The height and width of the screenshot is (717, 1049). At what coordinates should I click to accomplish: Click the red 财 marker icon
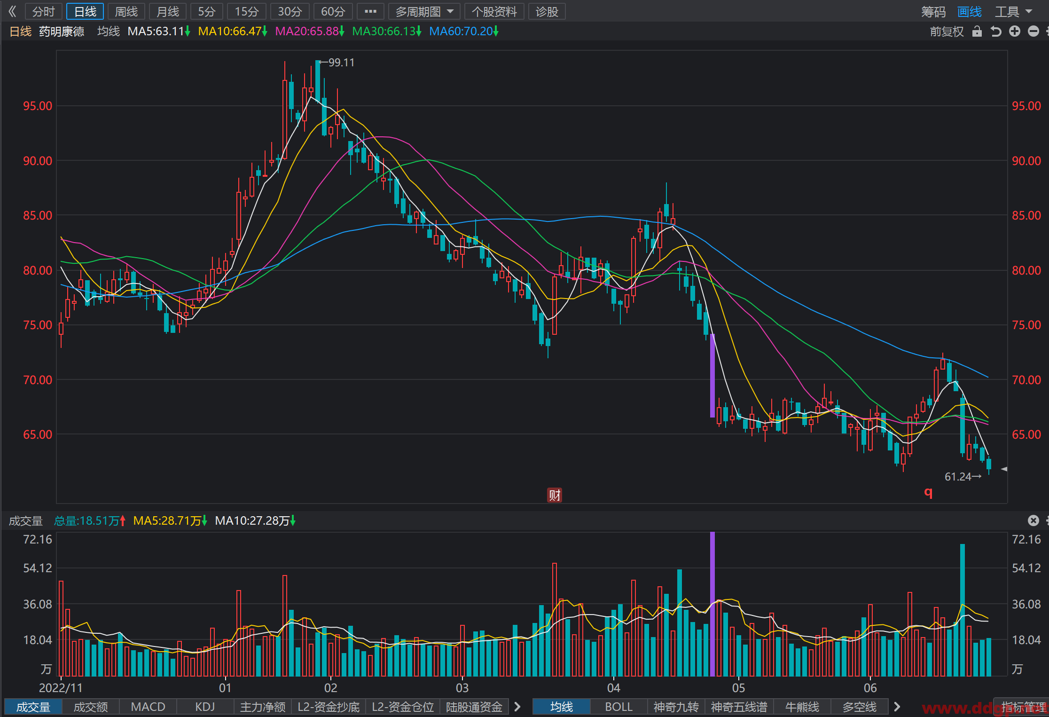point(555,495)
